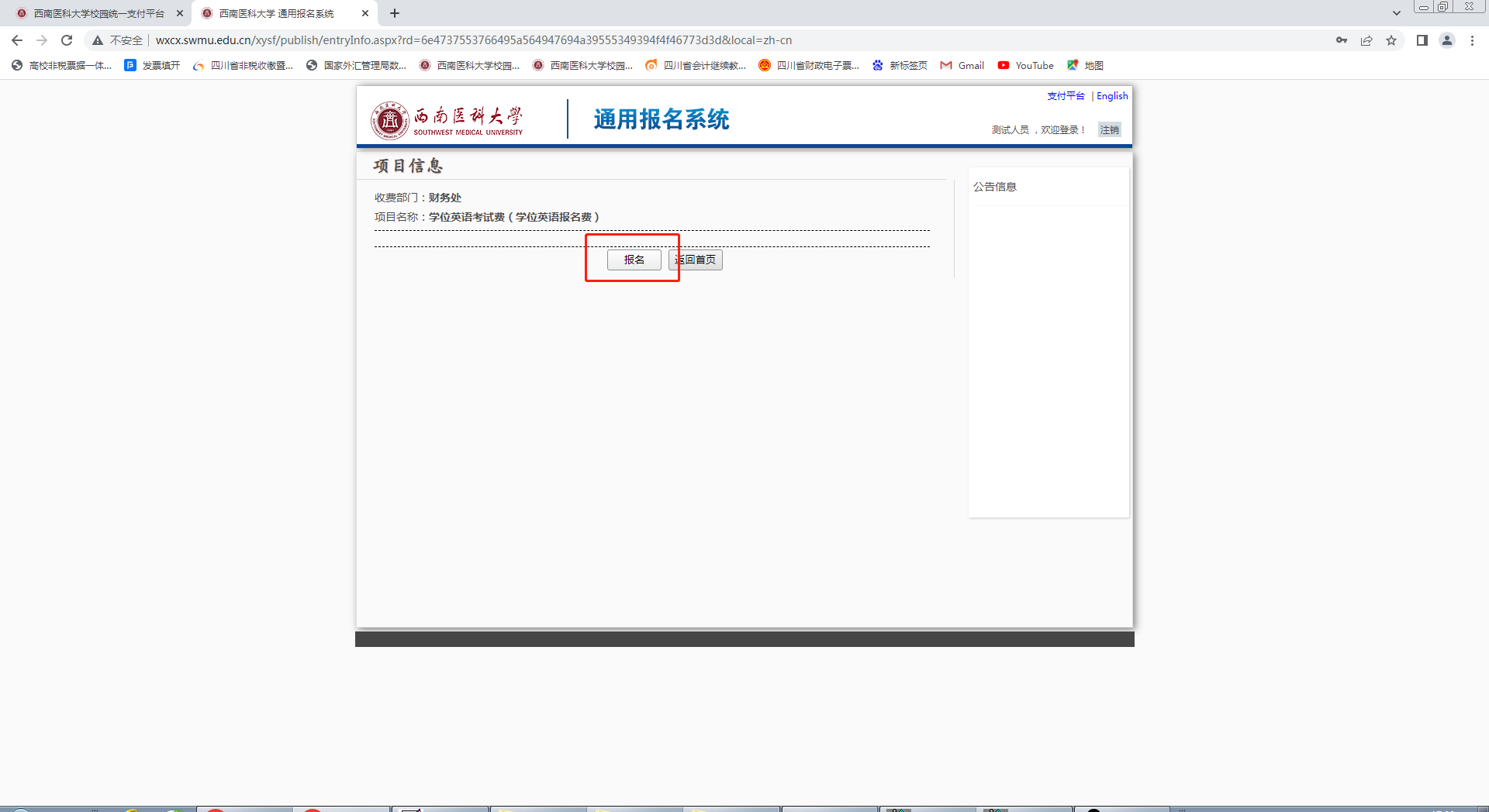Image resolution: width=1489 pixels, height=812 pixels.
Task: Open the Chrome profile avatar
Action: (1447, 40)
